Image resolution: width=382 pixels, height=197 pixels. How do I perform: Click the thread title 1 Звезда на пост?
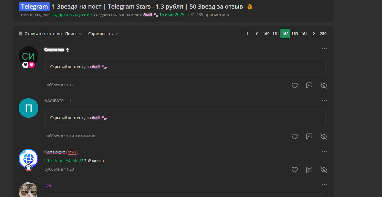[147, 7]
